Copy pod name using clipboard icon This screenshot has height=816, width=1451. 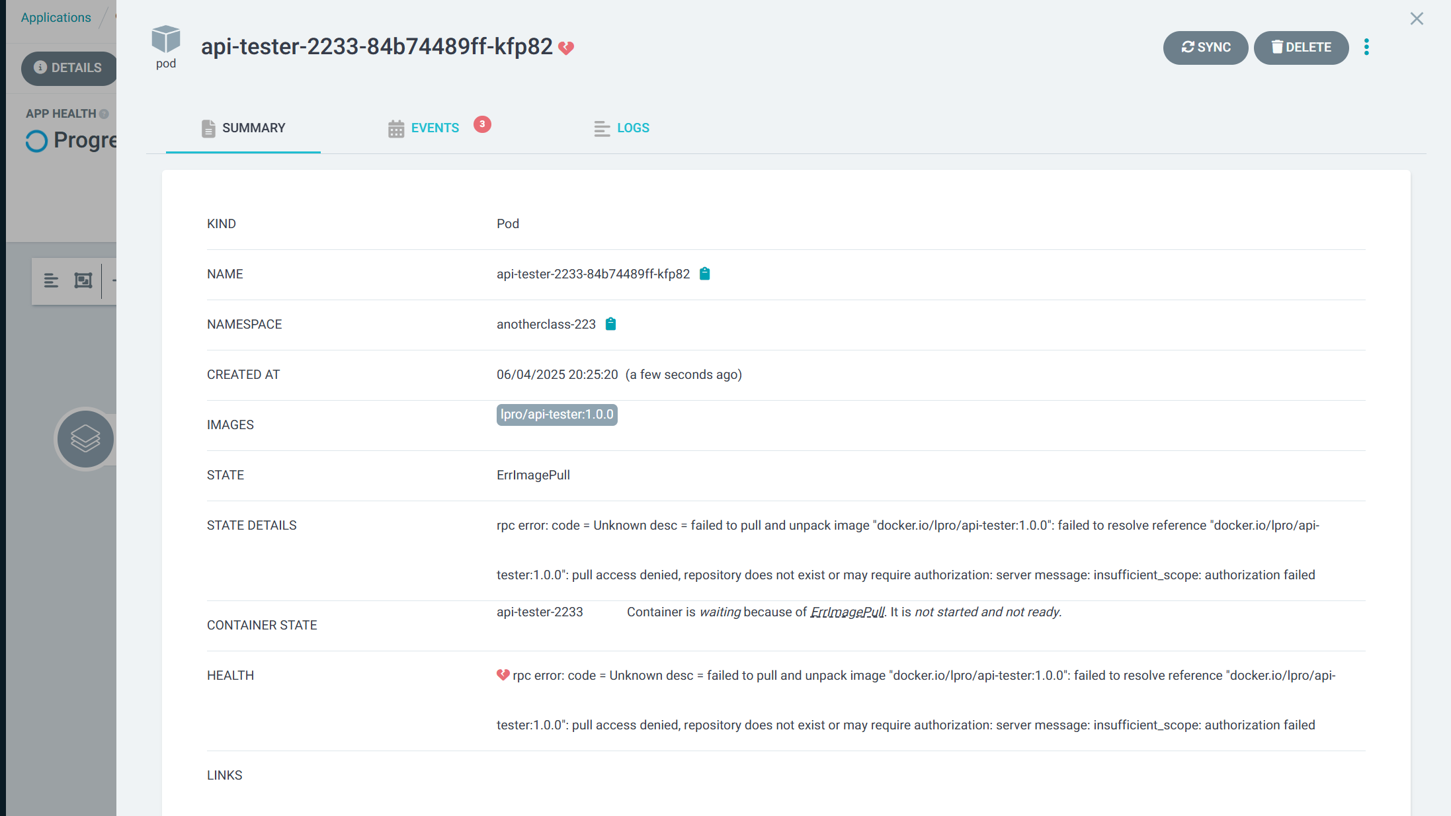click(704, 274)
